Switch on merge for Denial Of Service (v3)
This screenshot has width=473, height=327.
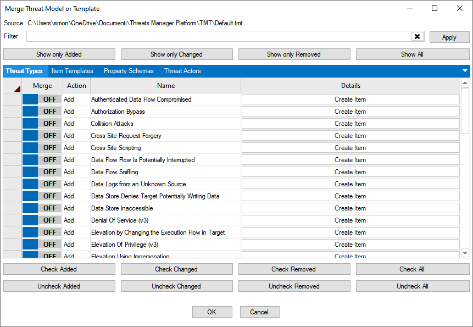point(42,220)
